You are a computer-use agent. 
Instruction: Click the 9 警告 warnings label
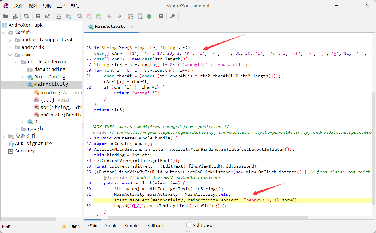pyautogui.click(x=74, y=226)
